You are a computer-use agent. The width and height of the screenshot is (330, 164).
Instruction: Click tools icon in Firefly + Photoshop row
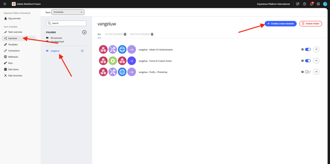[113, 72]
